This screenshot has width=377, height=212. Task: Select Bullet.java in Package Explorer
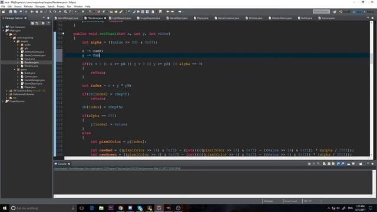point(29,73)
